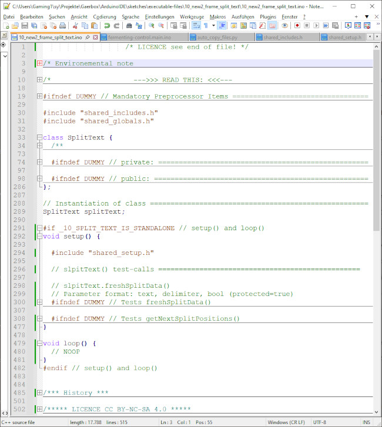Toggle word wrap toolbar button
382x427 pixels.
pyautogui.click(x=196, y=26)
